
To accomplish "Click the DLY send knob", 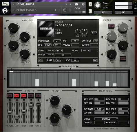I will [67, 110].
